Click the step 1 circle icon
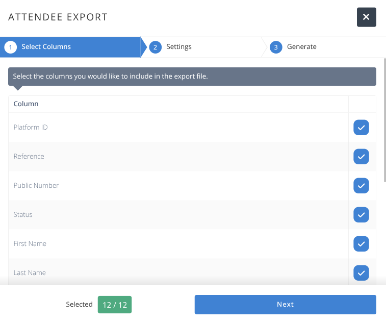386x323 pixels. pyautogui.click(x=10, y=47)
